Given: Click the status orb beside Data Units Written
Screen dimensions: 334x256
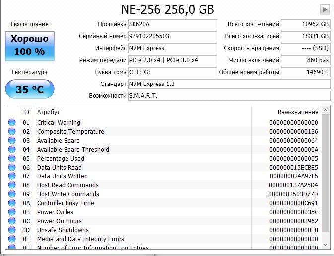Looking at the screenshot, I should (12, 176).
